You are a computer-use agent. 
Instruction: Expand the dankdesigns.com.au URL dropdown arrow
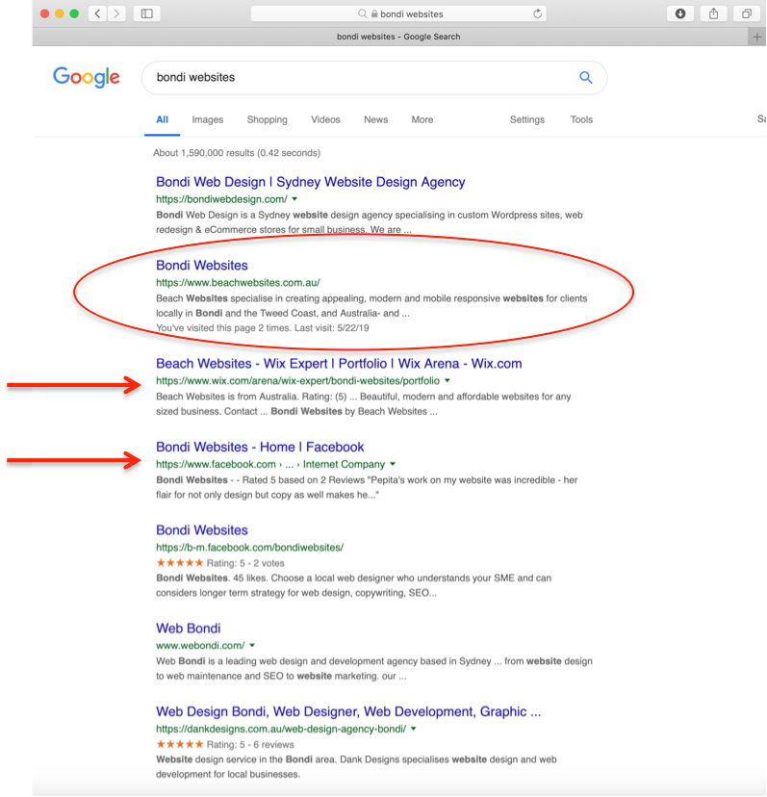point(413,729)
